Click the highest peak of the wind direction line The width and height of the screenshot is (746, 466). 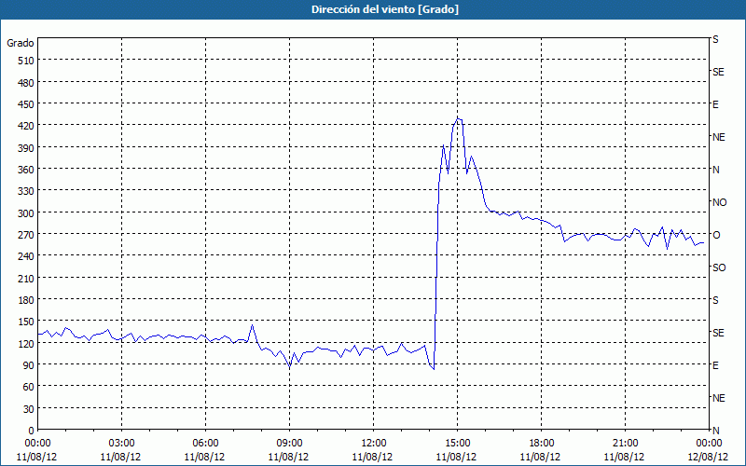458,118
